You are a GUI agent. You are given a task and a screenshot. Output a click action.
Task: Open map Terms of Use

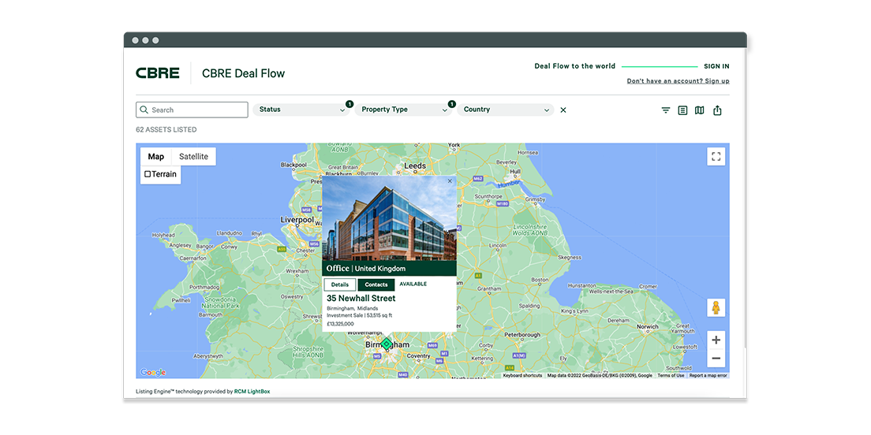point(671,376)
